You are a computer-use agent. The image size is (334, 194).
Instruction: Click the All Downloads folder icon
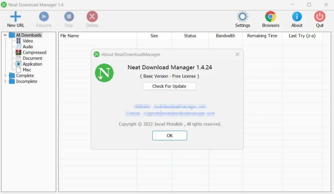tap(12, 35)
